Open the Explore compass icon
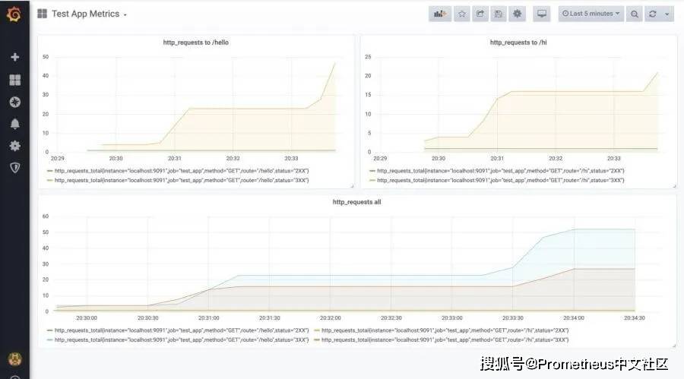 pos(14,102)
